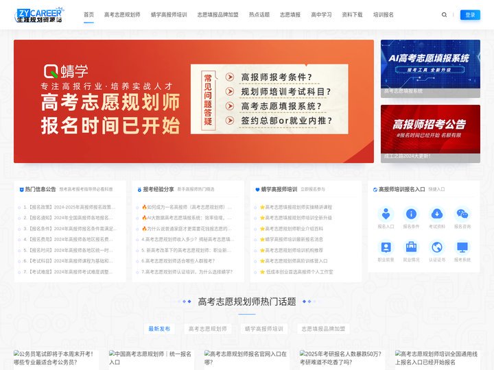Viewport: 494px width, 370px height.
Task: Open the 公务员笔试即将于本周末开考 article card
Action: click(56, 358)
